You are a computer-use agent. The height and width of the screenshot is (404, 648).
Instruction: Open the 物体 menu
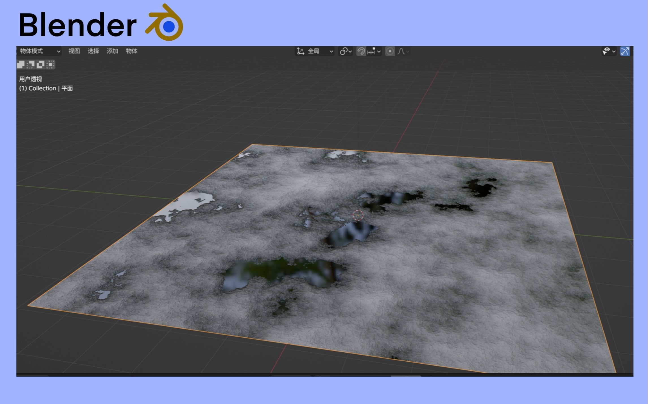tap(132, 51)
